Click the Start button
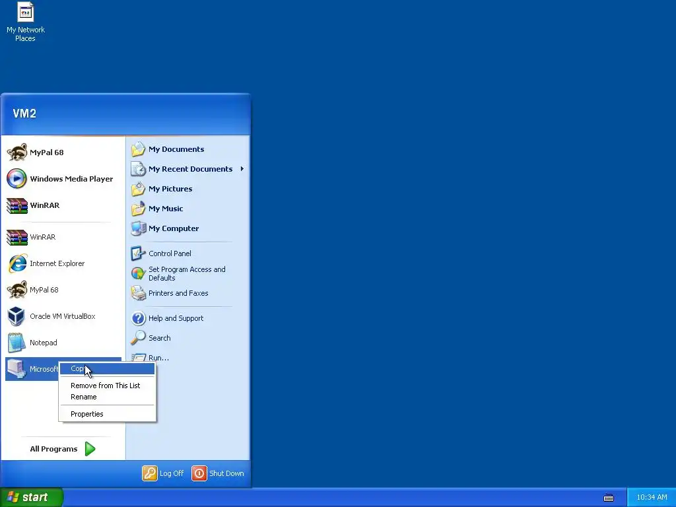Image resolution: width=676 pixels, height=507 pixels. point(31,497)
